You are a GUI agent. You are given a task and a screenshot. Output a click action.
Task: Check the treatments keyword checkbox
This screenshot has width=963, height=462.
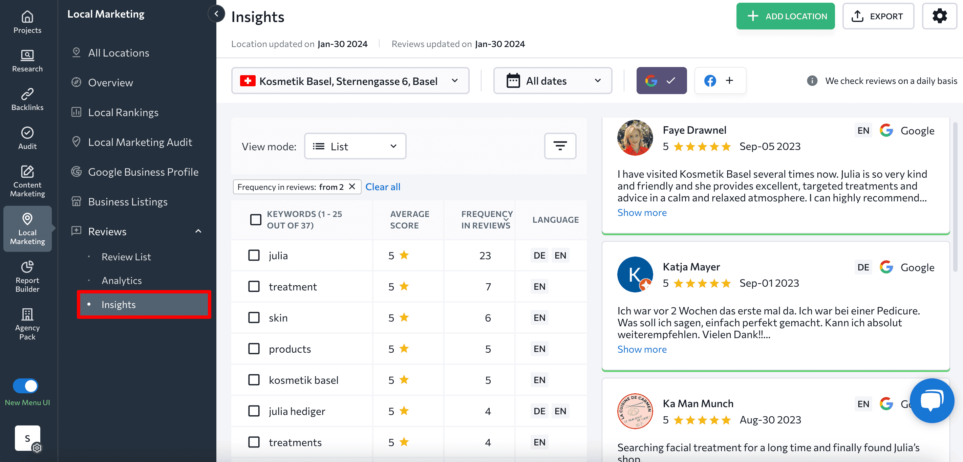pyautogui.click(x=254, y=442)
